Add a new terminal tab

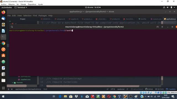[x=158, y=27]
